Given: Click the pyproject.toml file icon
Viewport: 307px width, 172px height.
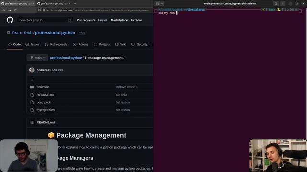Looking at the screenshot, I should point(32,110).
